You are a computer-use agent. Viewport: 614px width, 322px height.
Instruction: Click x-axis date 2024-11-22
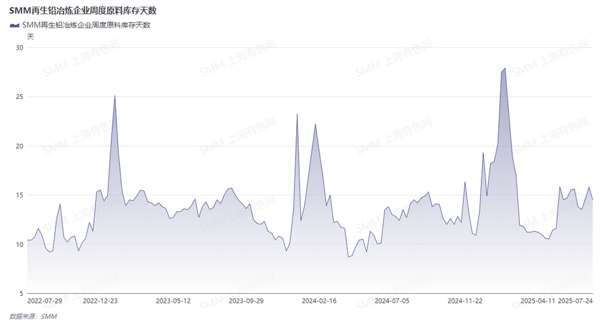pyautogui.click(x=465, y=301)
